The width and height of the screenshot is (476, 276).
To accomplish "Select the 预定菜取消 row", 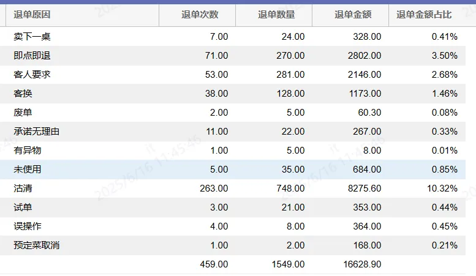I will click(37, 245).
